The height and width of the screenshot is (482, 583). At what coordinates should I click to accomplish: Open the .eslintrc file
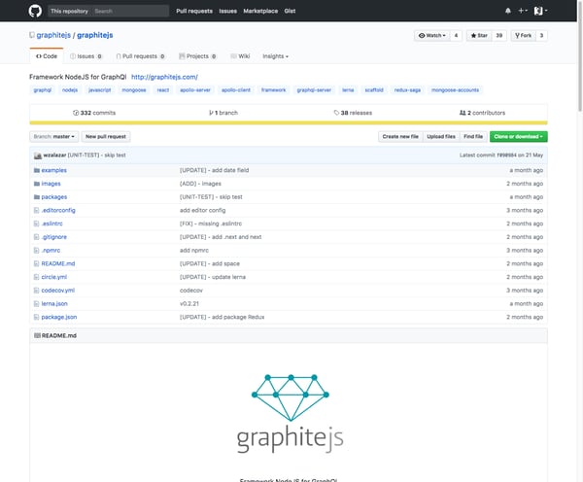(52, 224)
